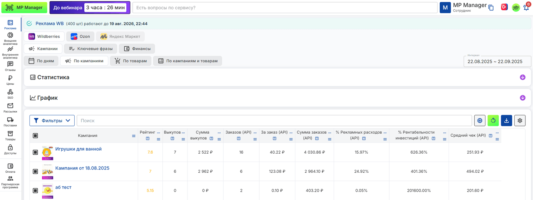The height and width of the screenshot is (200, 533).
Task: Click the help icon under Заказов (API)
Action: click(x=239, y=139)
